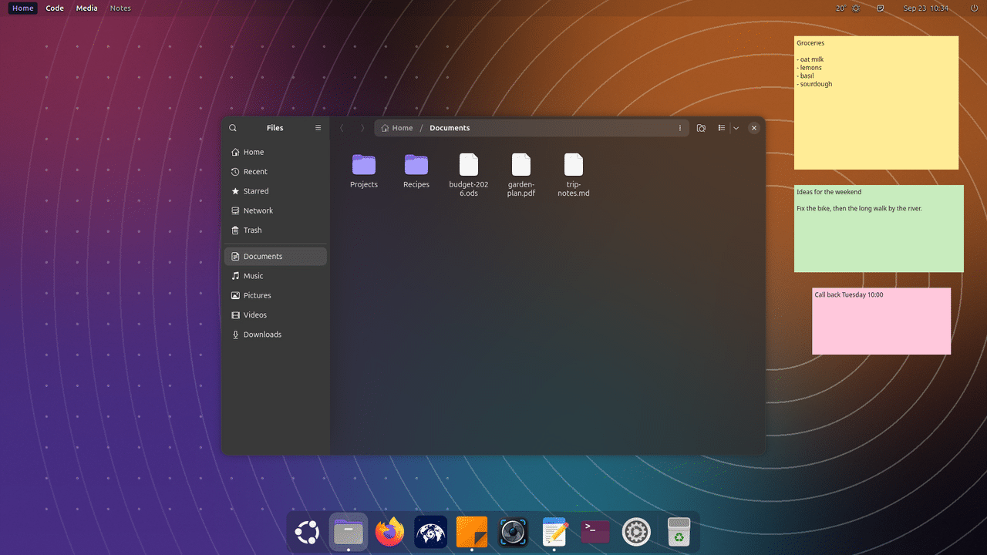The height and width of the screenshot is (555, 987).
Task: Select the Projects folder icon
Action: [364, 164]
